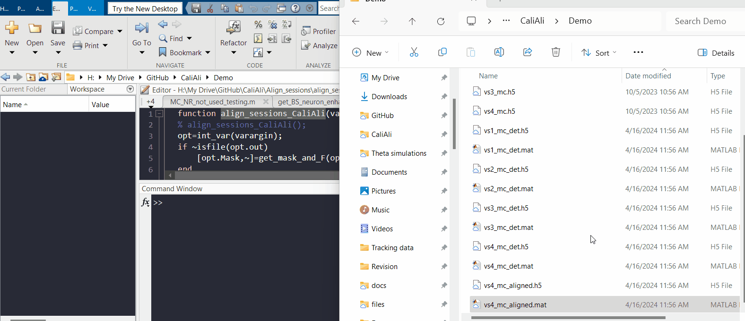Viewport: 745px width, 321px height.
Task: Expand the Bookmark dropdown arrow
Action: tap(208, 53)
